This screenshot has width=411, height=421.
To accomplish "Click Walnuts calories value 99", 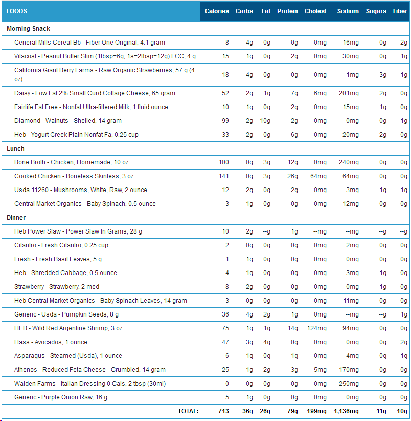I will [225, 121].
